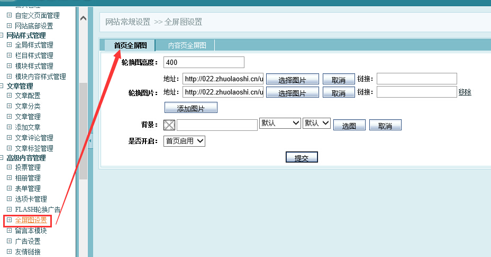Click the 移除 link
This screenshot has height=257, width=491.
click(465, 92)
